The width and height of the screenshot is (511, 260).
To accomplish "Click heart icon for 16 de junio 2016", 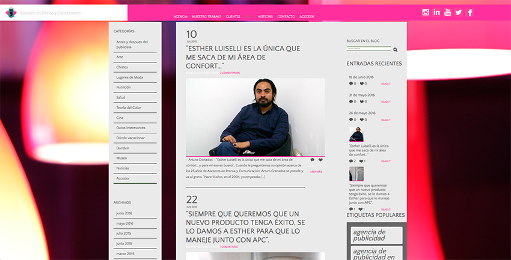I will pyautogui.click(x=361, y=83).
